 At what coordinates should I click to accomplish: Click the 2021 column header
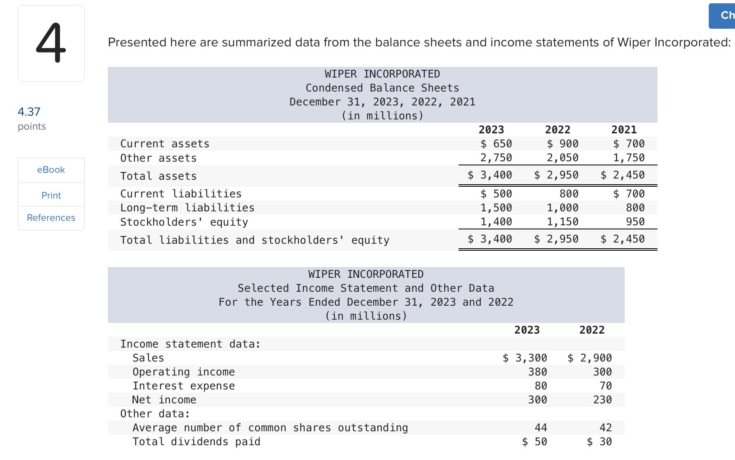pyautogui.click(x=624, y=130)
